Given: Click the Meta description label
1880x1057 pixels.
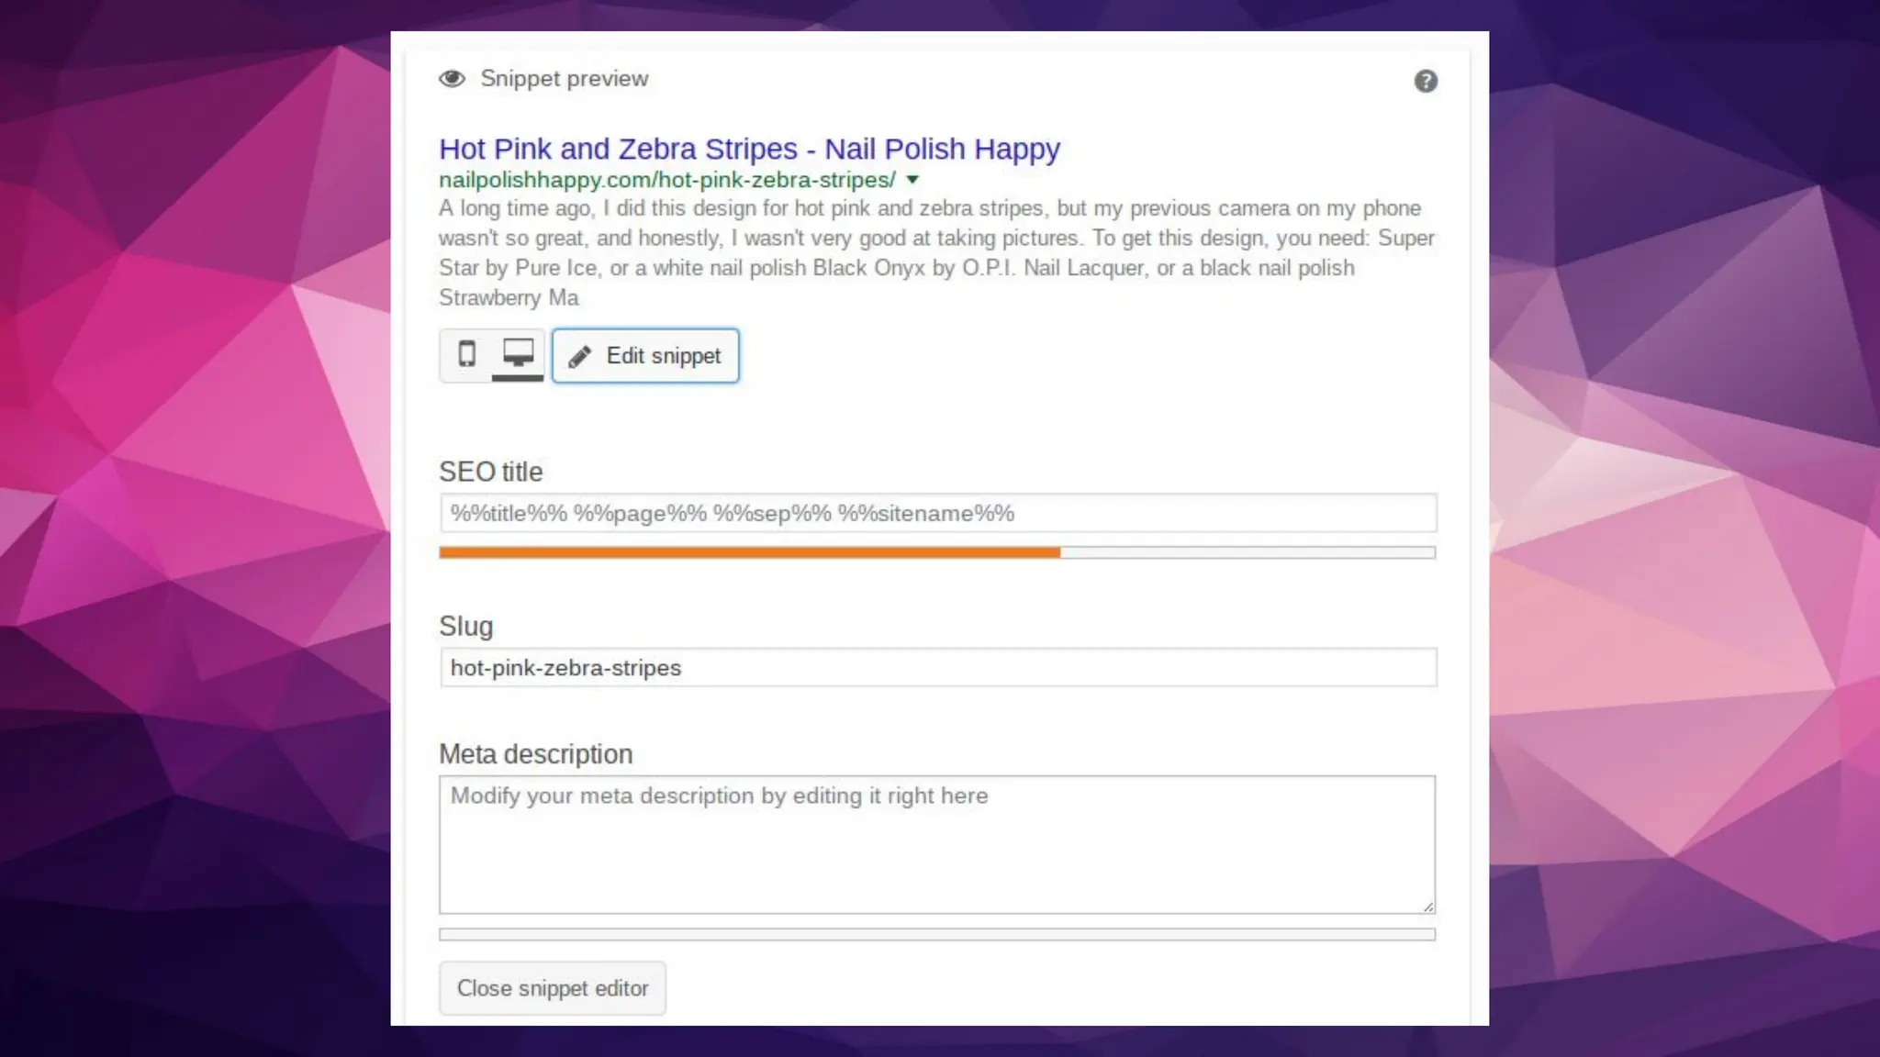Looking at the screenshot, I should [x=535, y=754].
